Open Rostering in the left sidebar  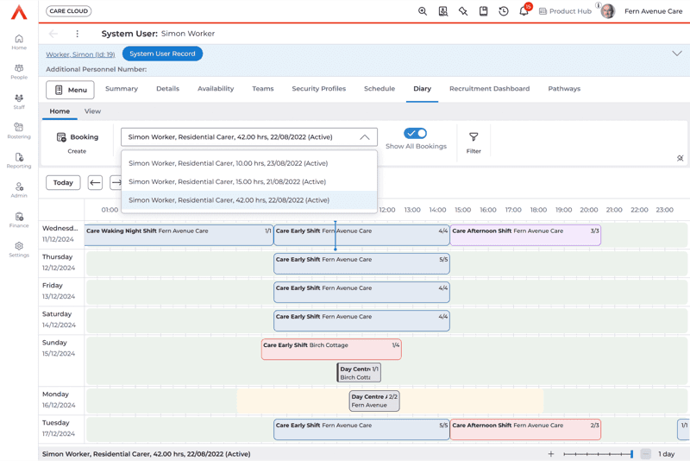[19, 130]
